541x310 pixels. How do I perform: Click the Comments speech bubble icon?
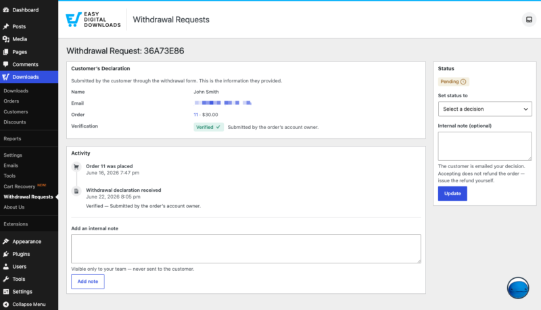click(6, 64)
